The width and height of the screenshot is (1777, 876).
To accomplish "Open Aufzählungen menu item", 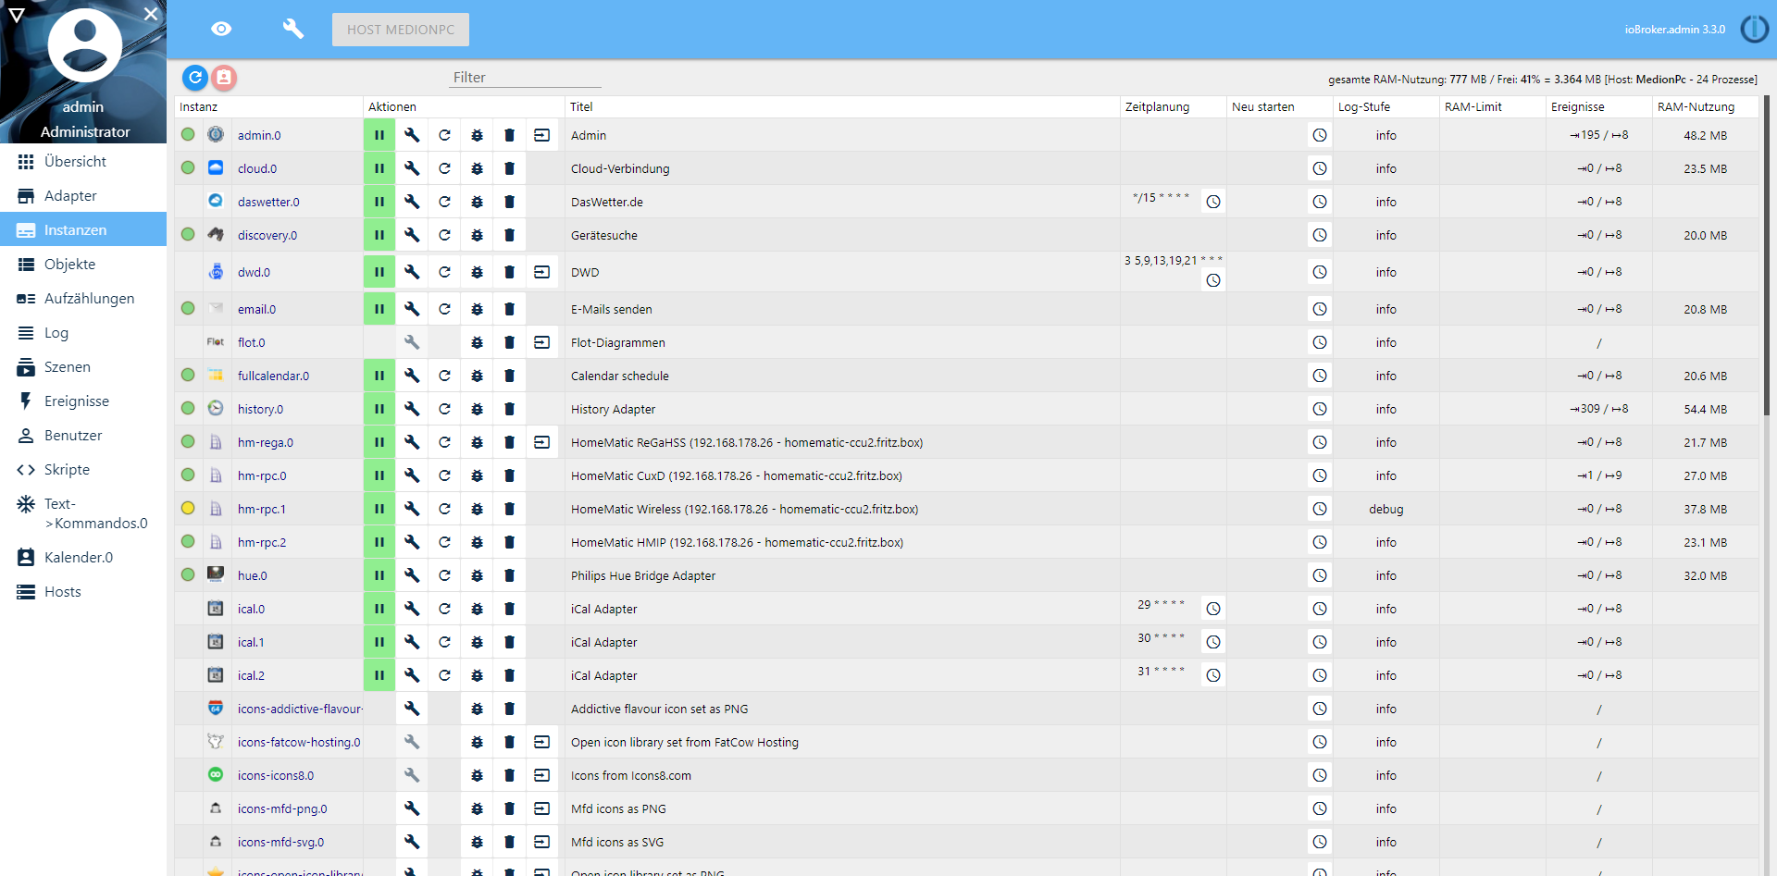I will pos(83,298).
